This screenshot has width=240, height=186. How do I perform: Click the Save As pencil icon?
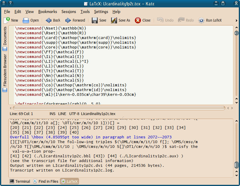point(114,20)
